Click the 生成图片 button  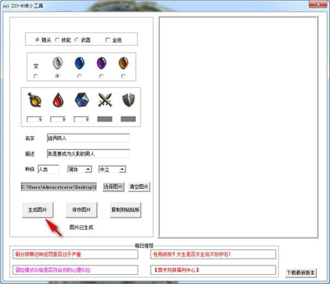38,210
